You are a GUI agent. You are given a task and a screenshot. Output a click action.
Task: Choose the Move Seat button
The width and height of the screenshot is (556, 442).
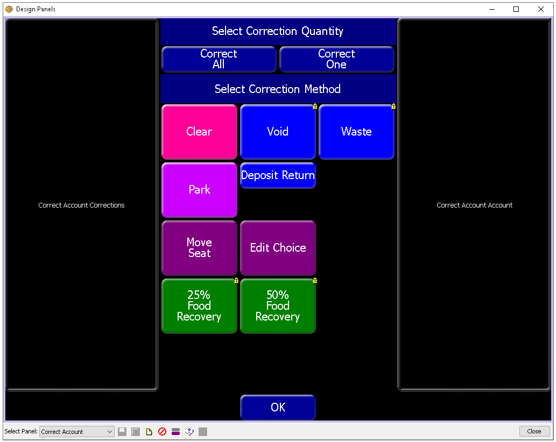pos(199,248)
